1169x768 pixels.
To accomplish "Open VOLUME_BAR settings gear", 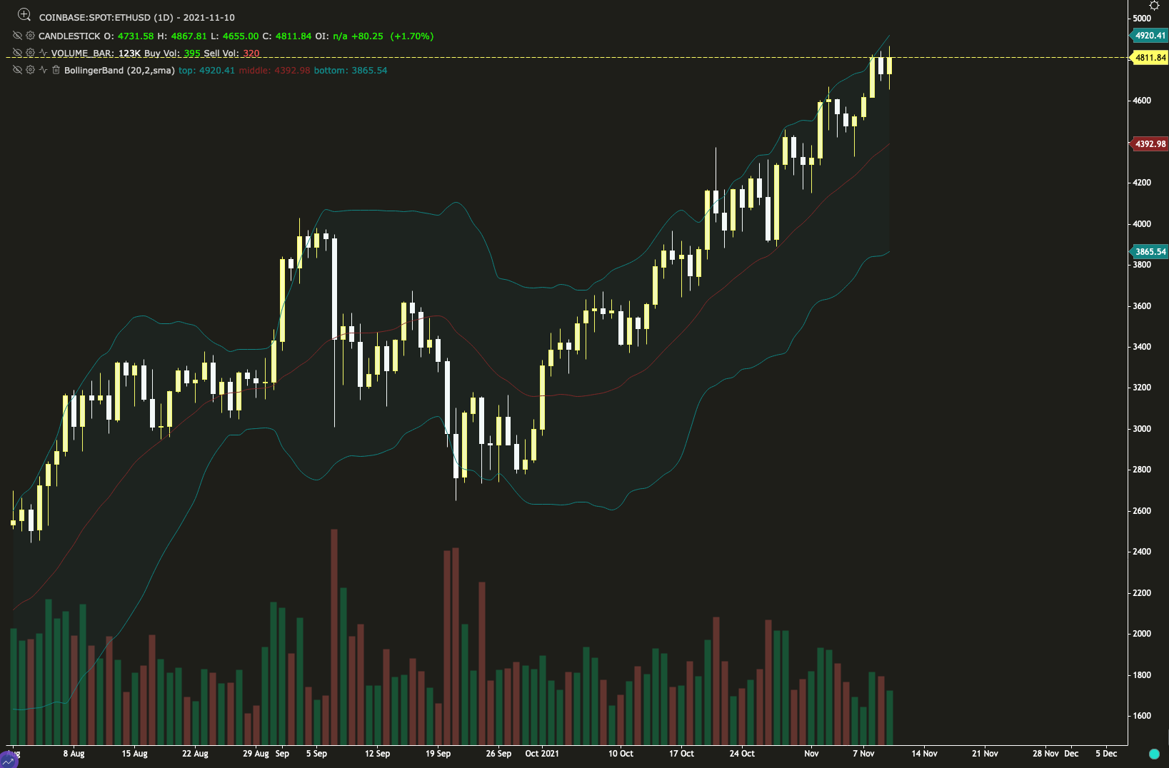I will coord(31,53).
